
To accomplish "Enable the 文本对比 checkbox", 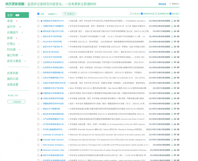I will (131, 13).
